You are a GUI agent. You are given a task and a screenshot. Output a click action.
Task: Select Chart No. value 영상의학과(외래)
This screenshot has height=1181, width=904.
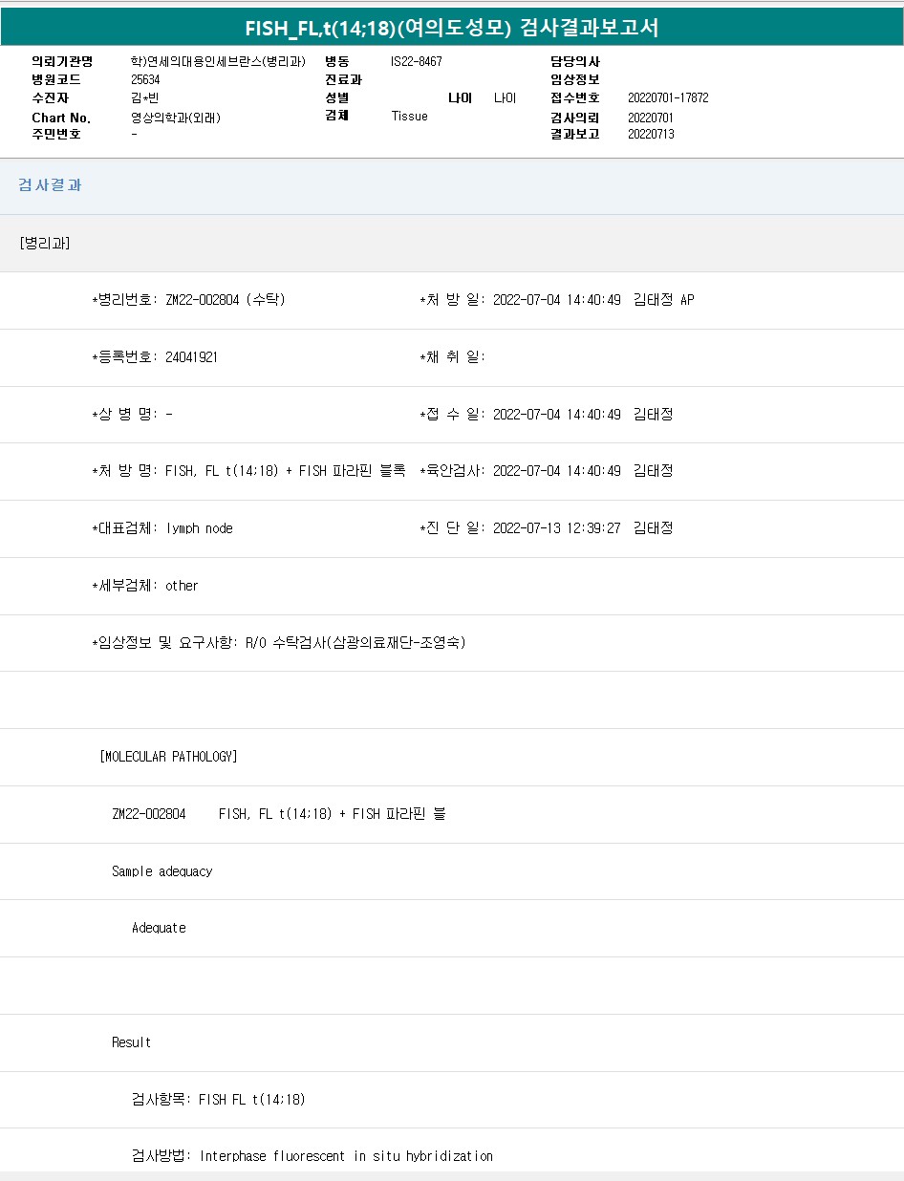(x=176, y=118)
